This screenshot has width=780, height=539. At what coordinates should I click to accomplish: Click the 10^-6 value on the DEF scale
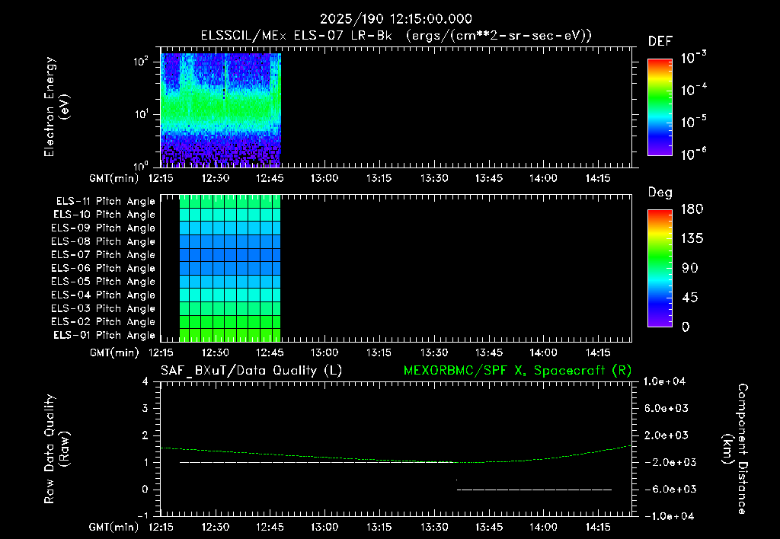pyautogui.click(x=693, y=153)
